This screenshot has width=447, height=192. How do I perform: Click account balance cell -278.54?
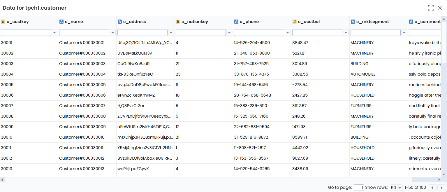click(321, 85)
